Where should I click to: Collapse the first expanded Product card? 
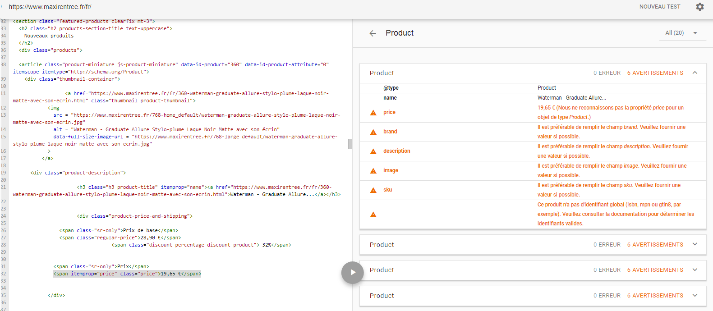pyautogui.click(x=695, y=73)
